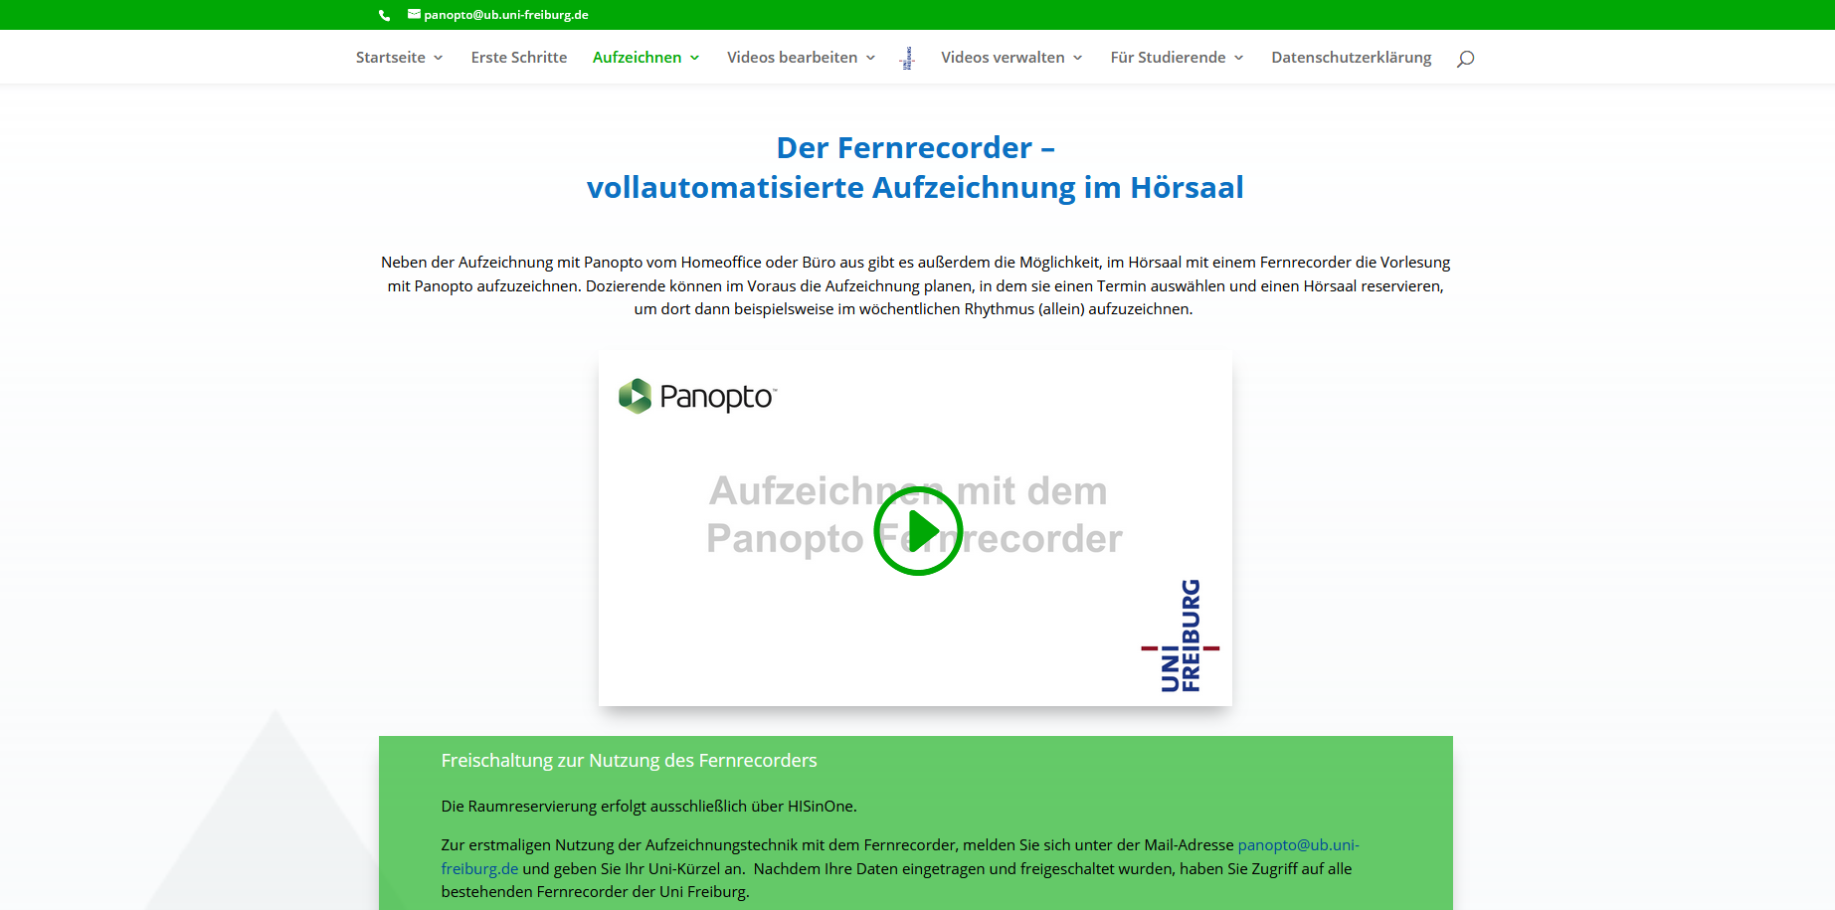
Task: Click text 'Die Raumreservierung erfolgt ausschließlich über HISinOne.'
Action: pos(648,807)
